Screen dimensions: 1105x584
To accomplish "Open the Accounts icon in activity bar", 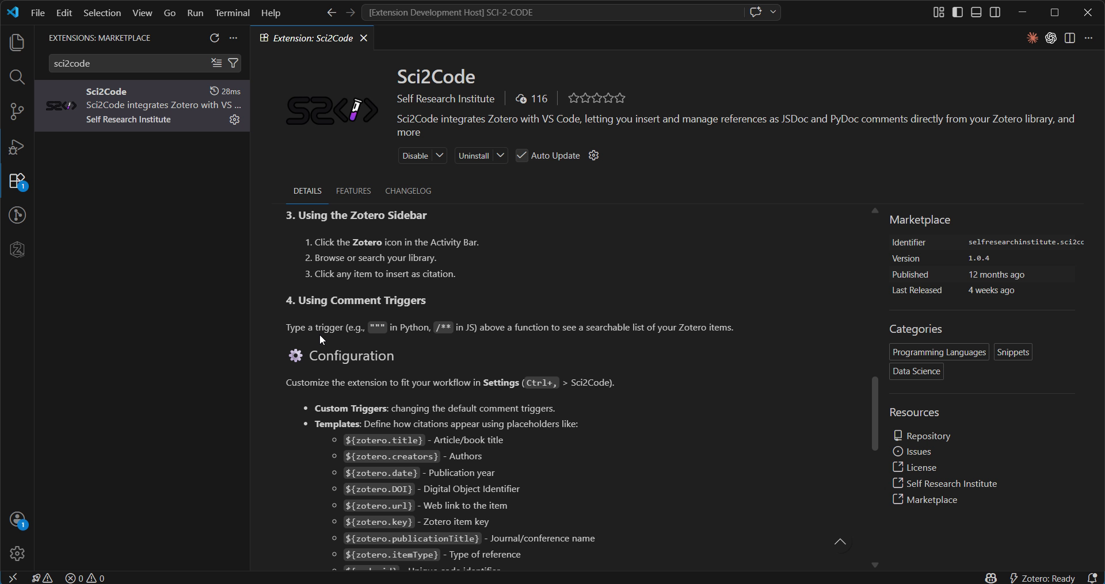I will pos(17,520).
